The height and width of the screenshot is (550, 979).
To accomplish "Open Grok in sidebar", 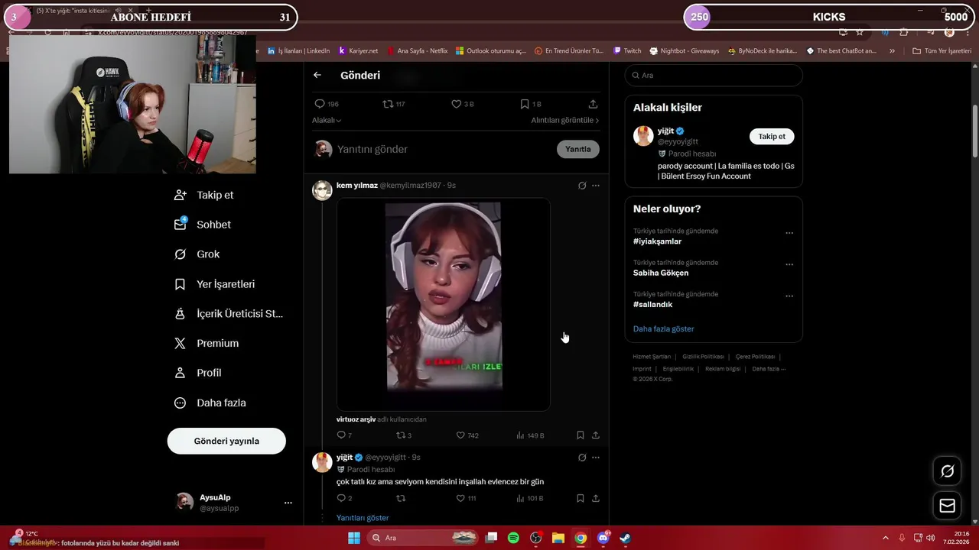I will tap(197, 254).
